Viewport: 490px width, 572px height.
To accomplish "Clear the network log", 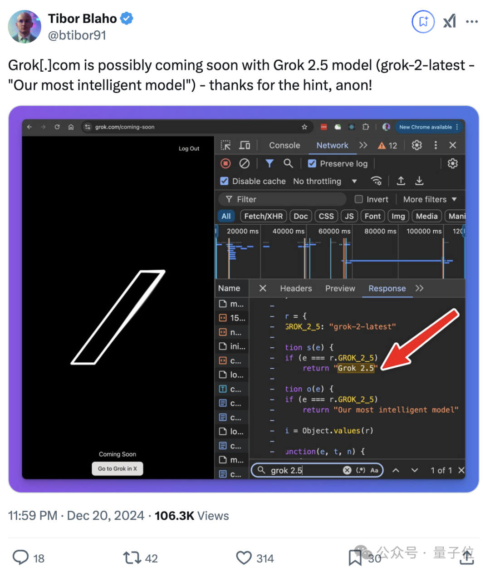I will tap(245, 163).
